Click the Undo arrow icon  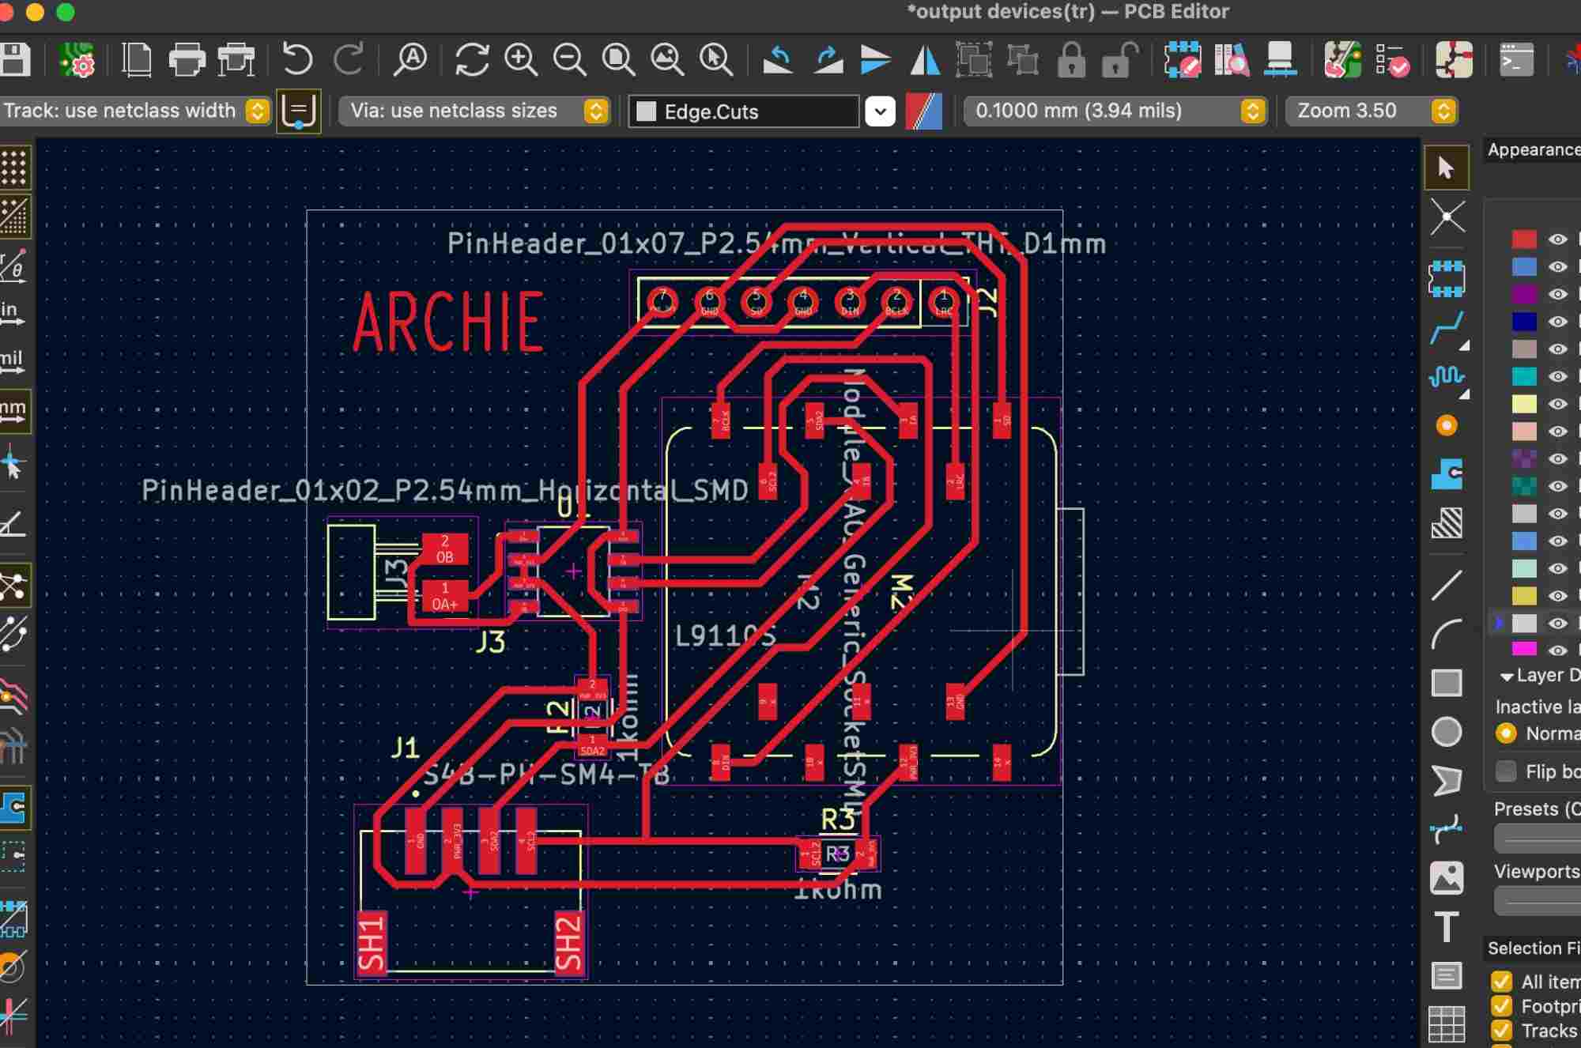coord(297,61)
